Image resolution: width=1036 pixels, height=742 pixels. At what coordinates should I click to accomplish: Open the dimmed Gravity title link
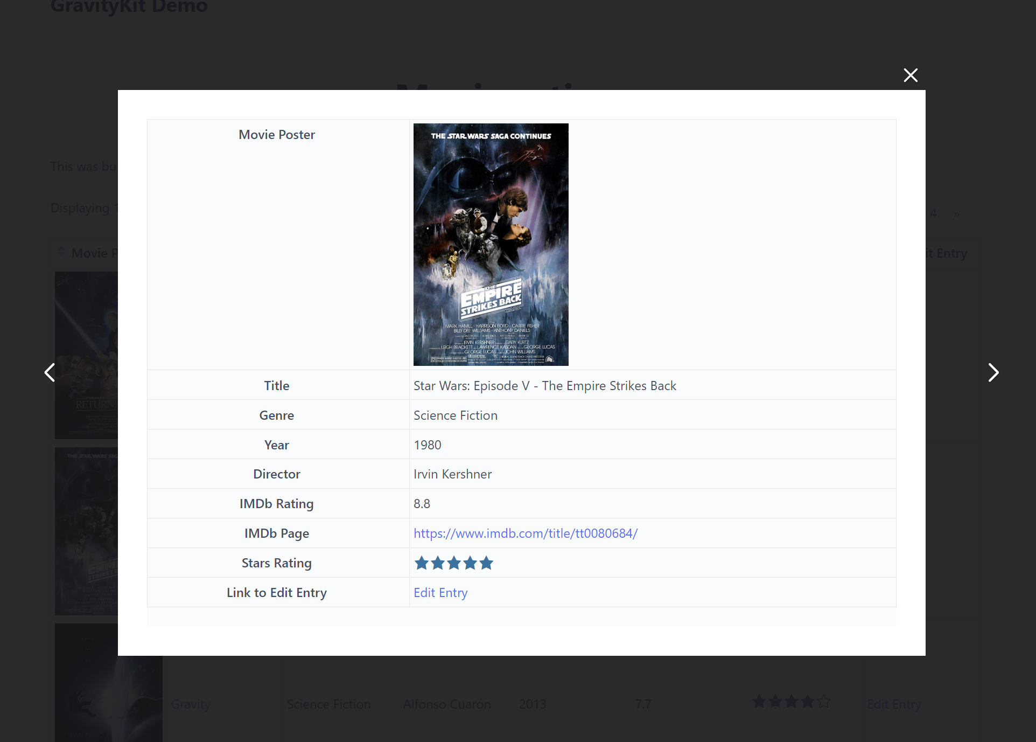[191, 704]
